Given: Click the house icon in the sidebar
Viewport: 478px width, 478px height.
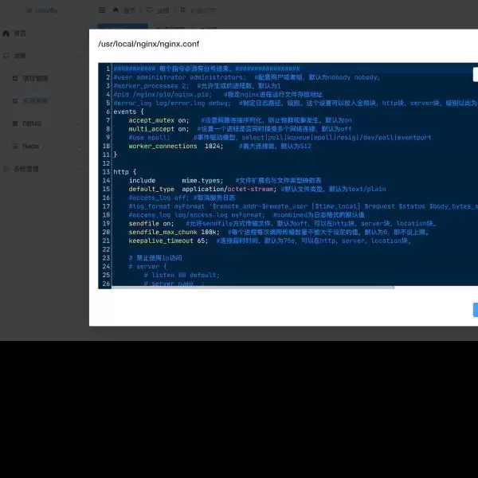Looking at the screenshot, I should coord(6,33).
